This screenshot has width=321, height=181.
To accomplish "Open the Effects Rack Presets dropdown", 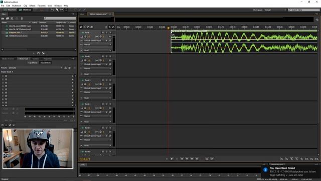I will click(36, 68).
